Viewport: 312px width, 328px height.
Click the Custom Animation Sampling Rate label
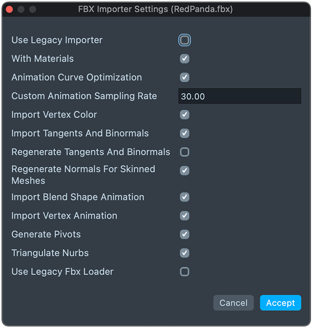[84, 96]
